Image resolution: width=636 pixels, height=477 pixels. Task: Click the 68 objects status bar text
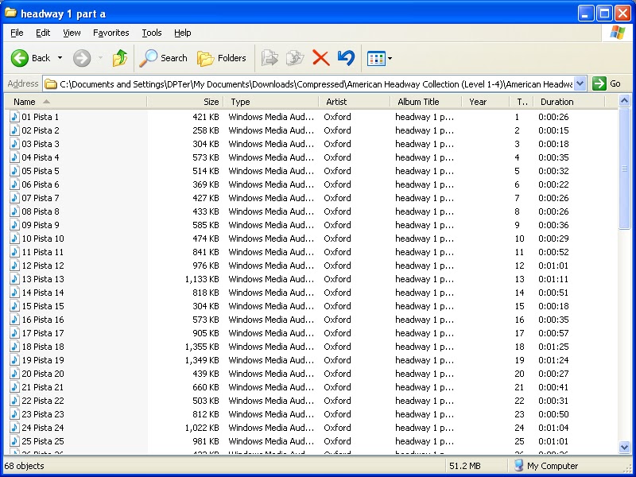click(x=25, y=466)
